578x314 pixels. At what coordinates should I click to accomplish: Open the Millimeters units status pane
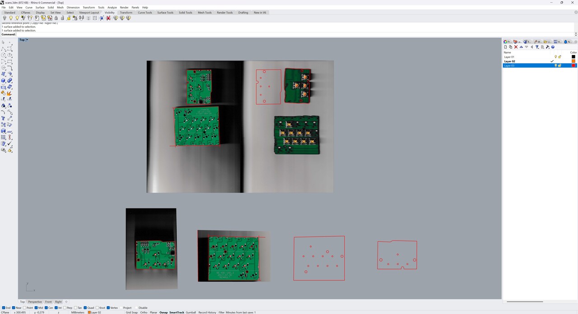[x=78, y=312]
